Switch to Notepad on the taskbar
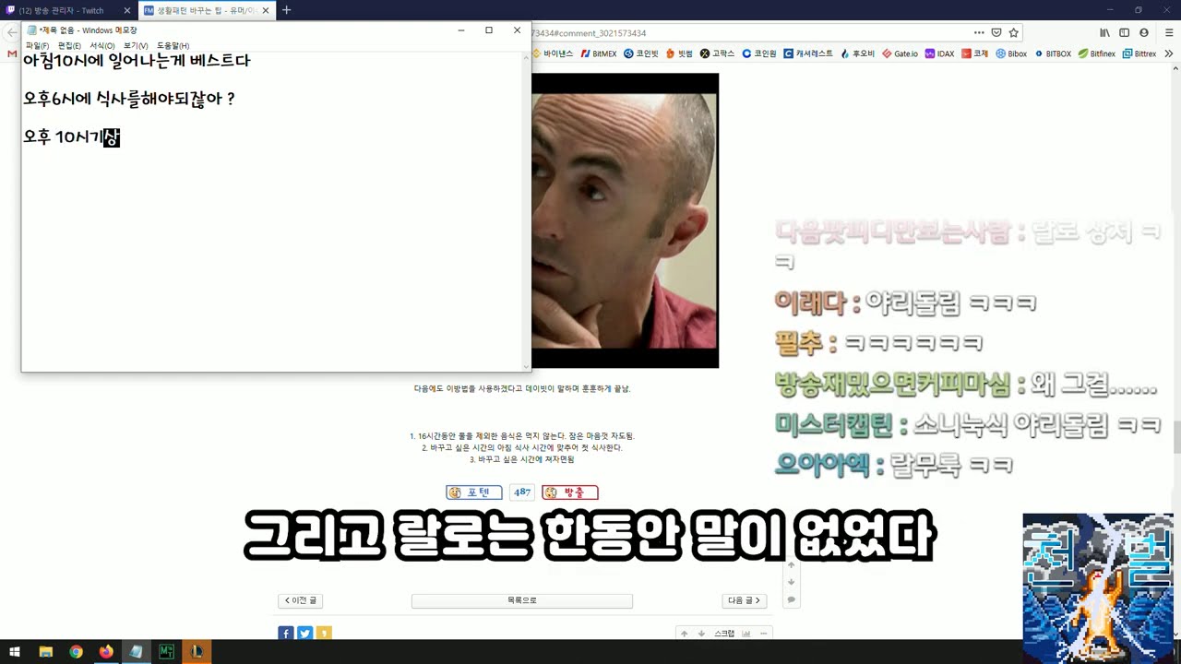Screen dimensions: 1181x664 pos(137,652)
